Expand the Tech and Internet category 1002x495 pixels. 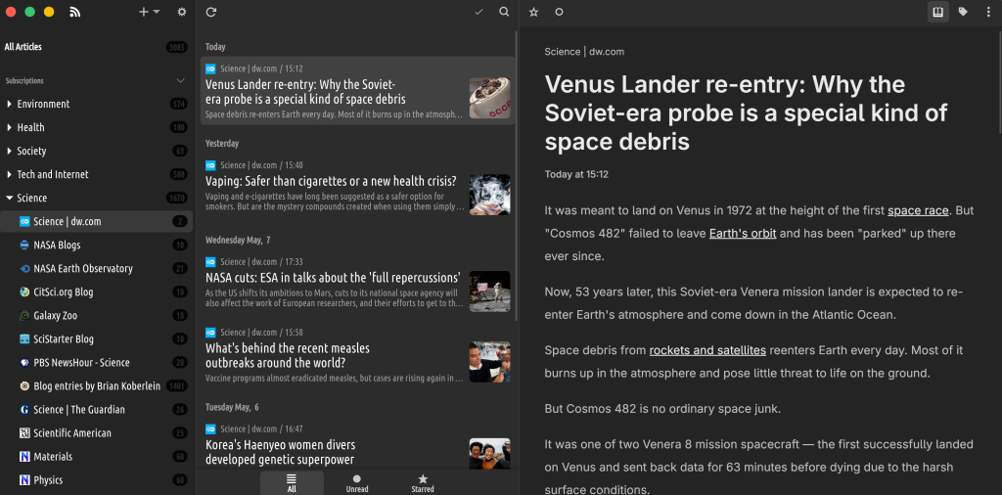coord(10,174)
